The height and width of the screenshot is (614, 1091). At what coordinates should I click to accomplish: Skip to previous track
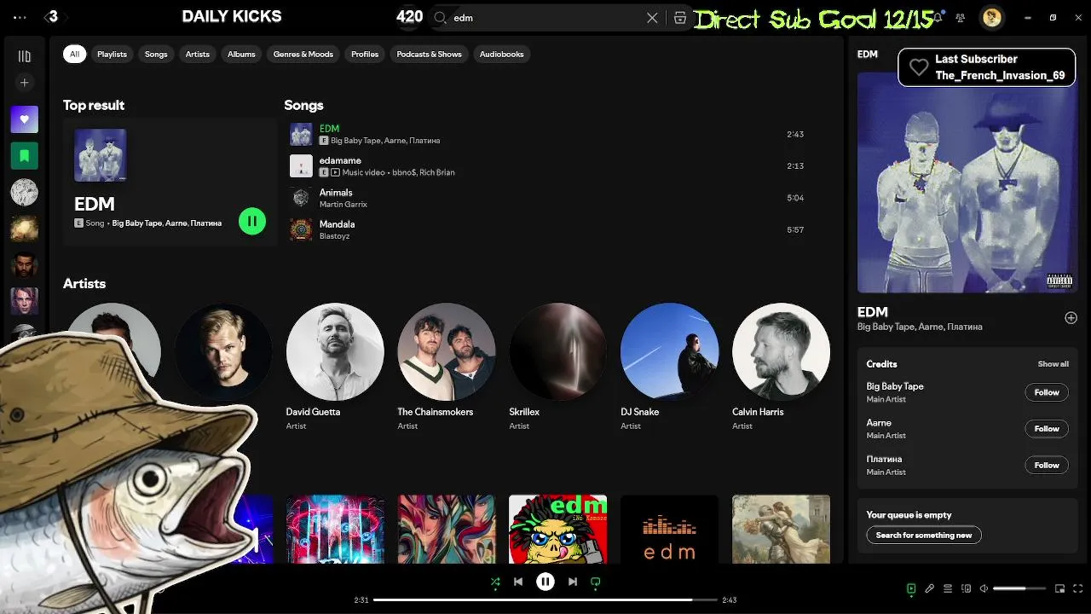518,582
